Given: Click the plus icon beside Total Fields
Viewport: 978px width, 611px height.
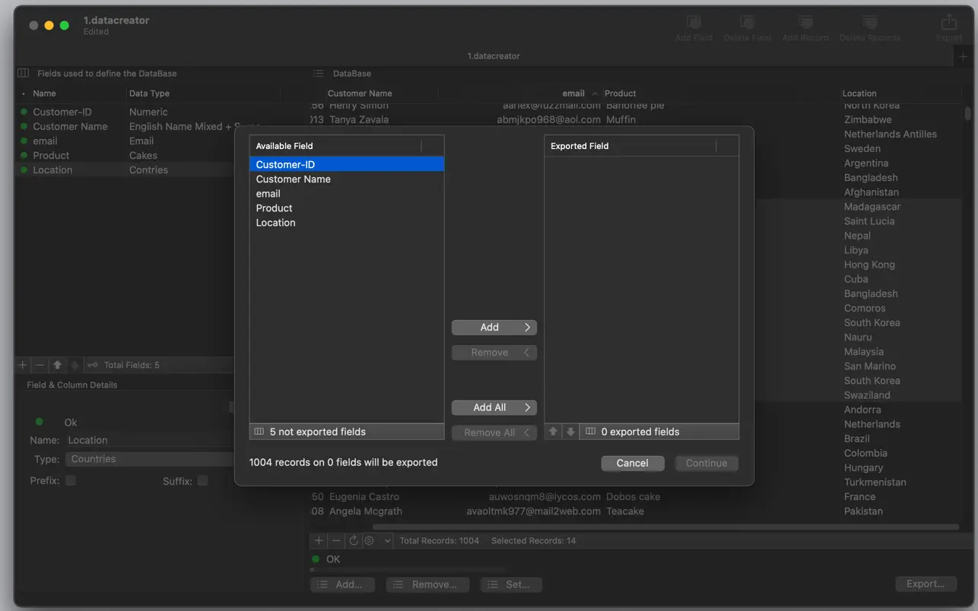Looking at the screenshot, I should tap(23, 366).
